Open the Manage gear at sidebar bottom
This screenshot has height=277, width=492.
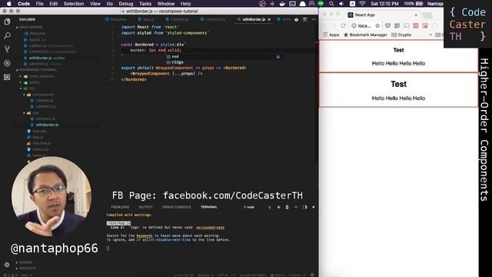[x=7, y=265]
